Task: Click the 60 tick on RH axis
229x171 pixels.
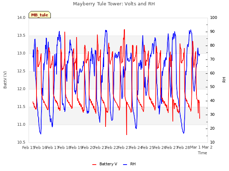Action: point(212,73)
